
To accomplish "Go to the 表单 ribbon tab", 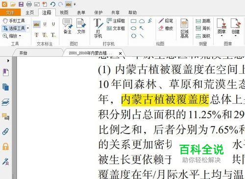I will [x=81, y=13].
